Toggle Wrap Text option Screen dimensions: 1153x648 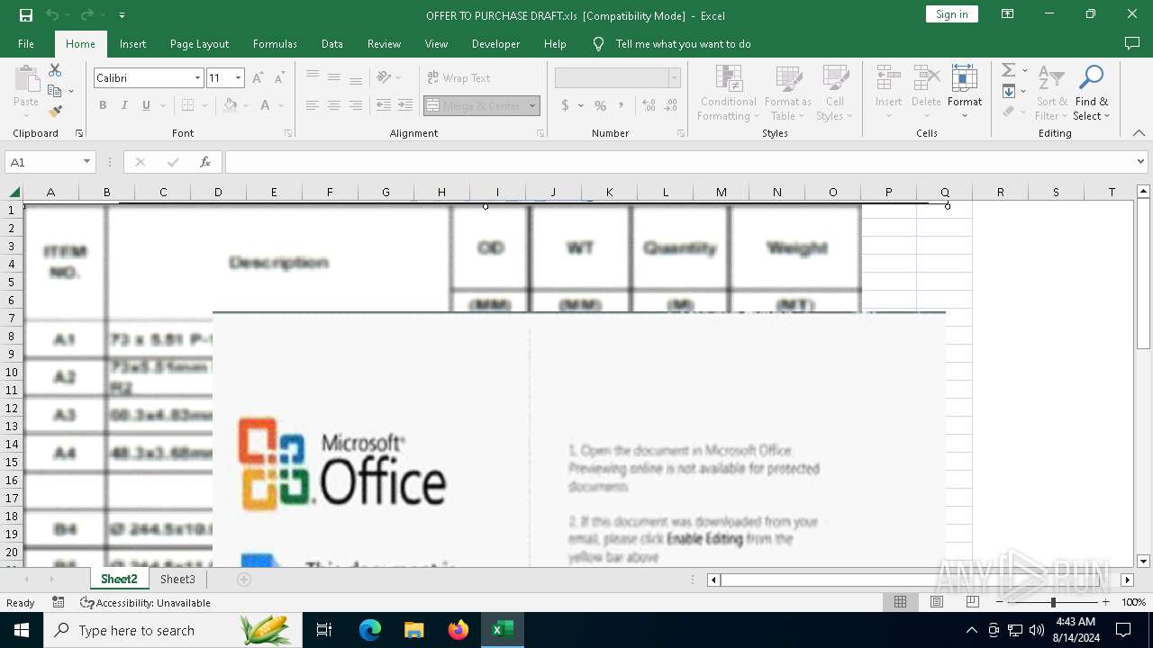point(458,78)
